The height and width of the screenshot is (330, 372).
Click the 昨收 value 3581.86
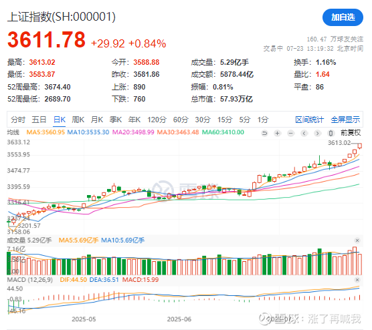[146, 74]
